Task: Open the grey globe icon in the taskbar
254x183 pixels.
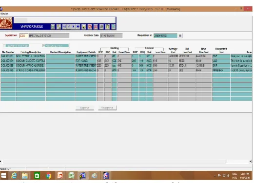Action: point(95,176)
